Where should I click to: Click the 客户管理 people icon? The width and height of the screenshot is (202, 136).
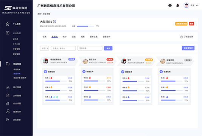(8, 87)
